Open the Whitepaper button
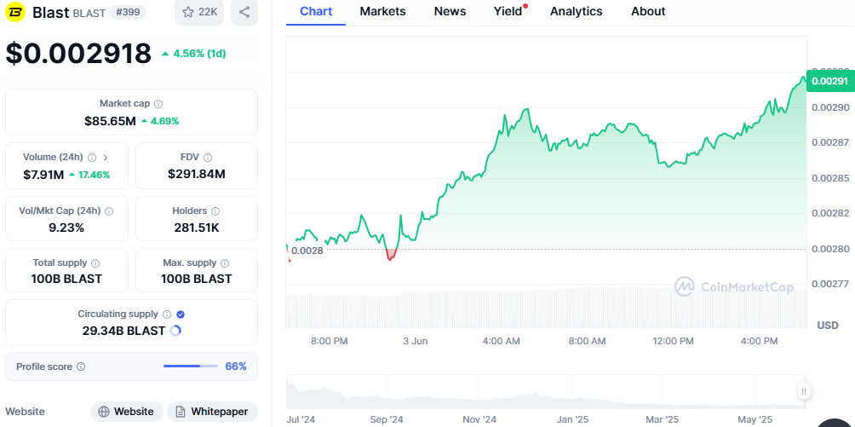The height and width of the screenshot is (427, 855). click(212, 412)
